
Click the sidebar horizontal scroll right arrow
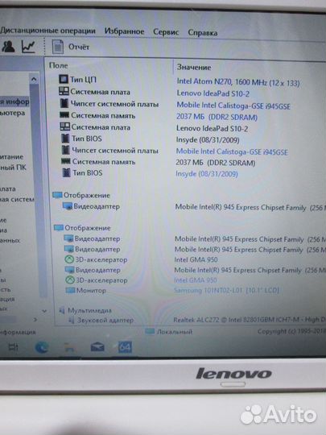tap(35, 320)
